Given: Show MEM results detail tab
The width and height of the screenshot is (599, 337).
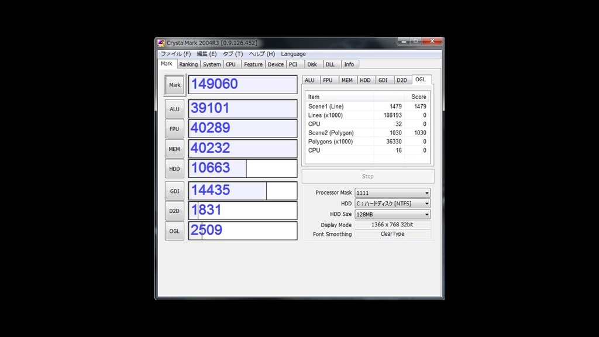Looking at the screenshot, I should pos(347,80).
